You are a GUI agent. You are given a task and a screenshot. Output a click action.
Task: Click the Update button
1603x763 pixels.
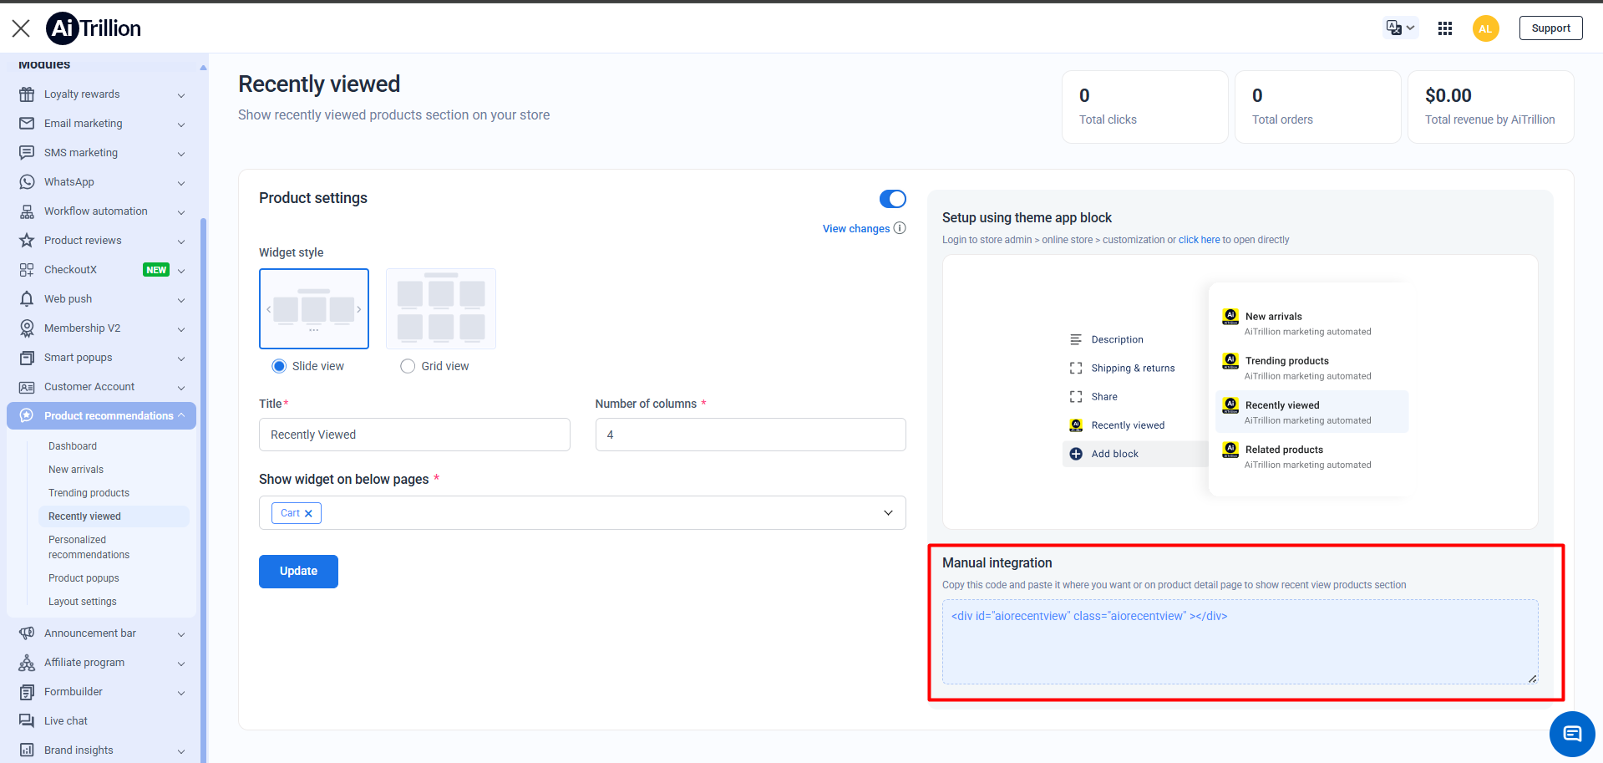pos(298,572)
